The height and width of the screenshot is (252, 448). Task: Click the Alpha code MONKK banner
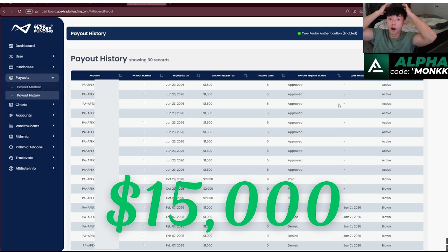click(406, 66)
